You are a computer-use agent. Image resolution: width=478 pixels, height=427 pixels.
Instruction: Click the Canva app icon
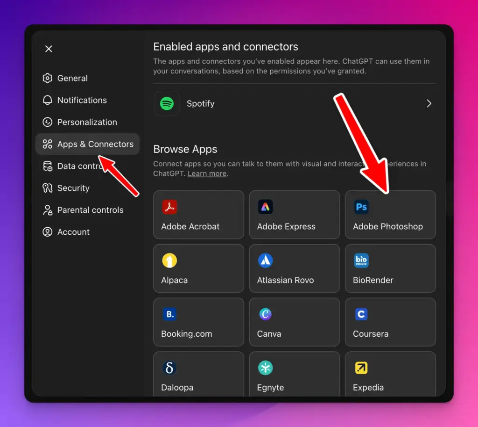coord(265,314)
